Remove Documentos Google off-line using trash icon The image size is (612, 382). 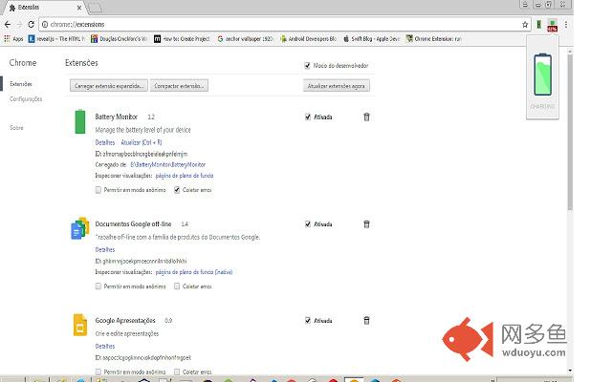pyautogui.click(x=366, y=224)
